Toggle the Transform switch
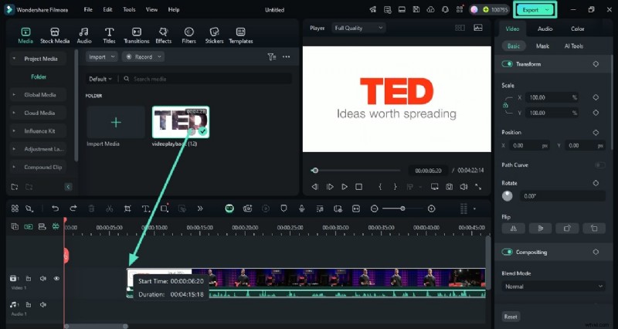This screenshot has height=329, width=618. pos(508,64)
